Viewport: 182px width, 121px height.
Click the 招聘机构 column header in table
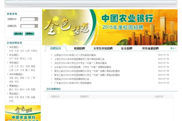(x=55, y=96)
